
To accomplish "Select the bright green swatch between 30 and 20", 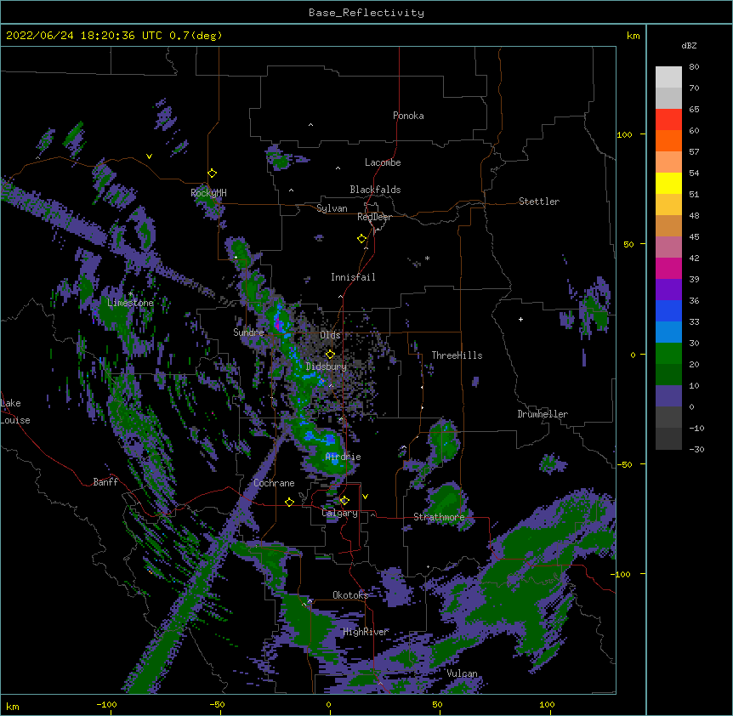I will [x=668, y=354].
